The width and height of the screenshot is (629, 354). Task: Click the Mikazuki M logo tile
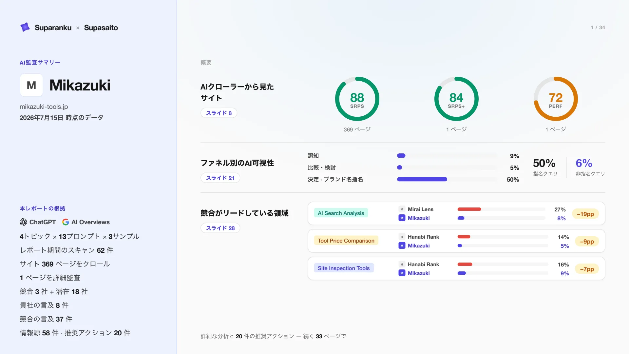point(31,85)
